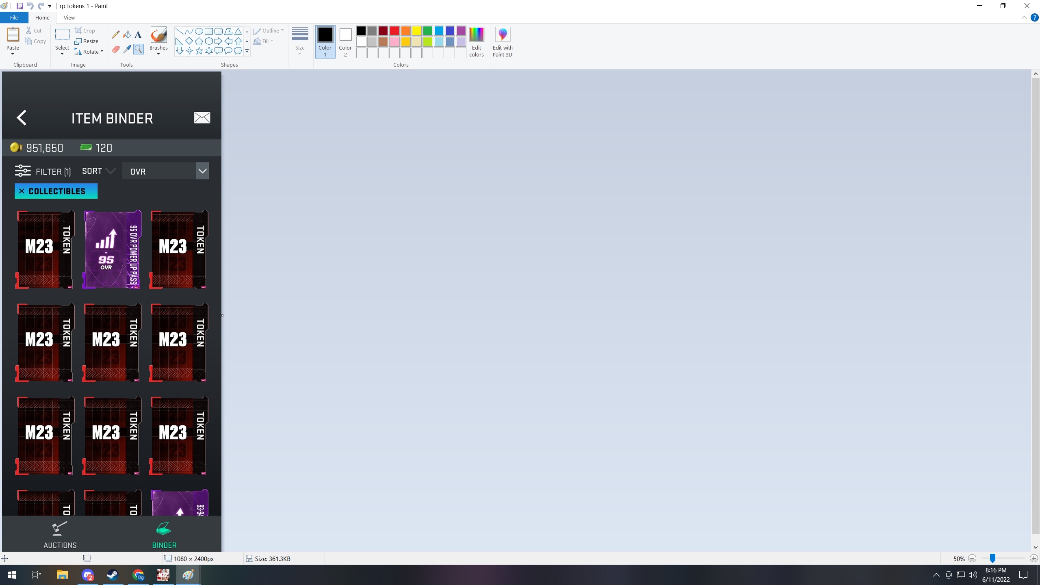Select the Eraser tool
1040x585 pixels.
(x=116, y=50)
